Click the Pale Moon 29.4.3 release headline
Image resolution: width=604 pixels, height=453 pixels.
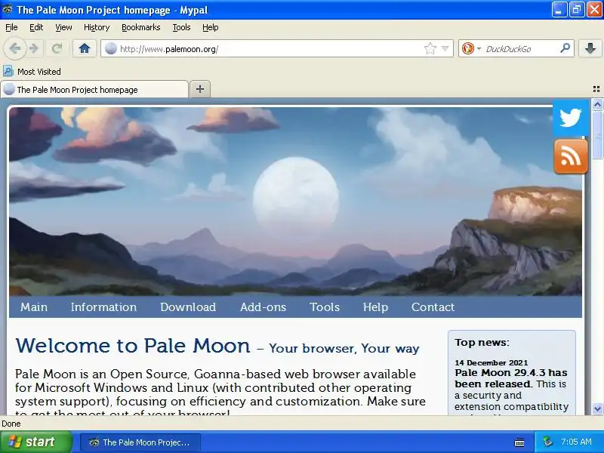[511, 378]
